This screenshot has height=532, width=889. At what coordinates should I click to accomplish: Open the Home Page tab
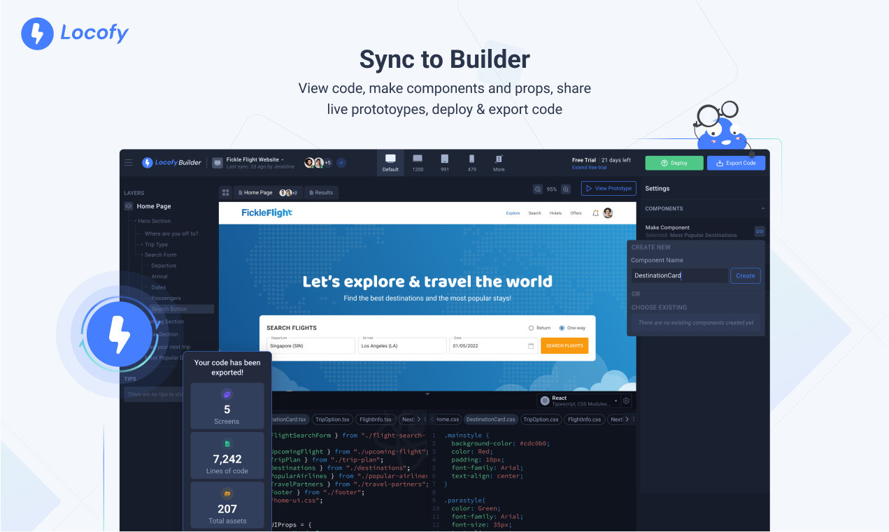point(269,192)
